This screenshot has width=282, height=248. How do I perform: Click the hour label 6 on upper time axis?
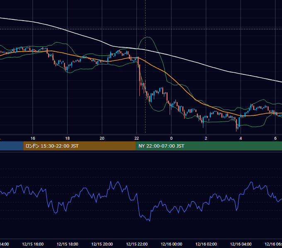(x=275, y=138)
